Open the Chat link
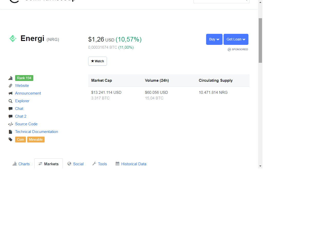The image size is (322, 246). pyautogui.click(x=19, y=109)
